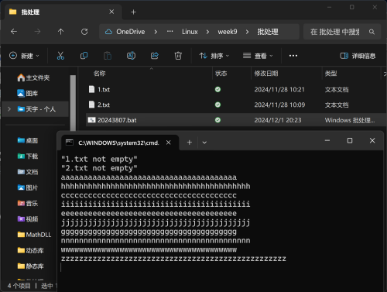Expand chevron after OneDrive in address bar

156,32
